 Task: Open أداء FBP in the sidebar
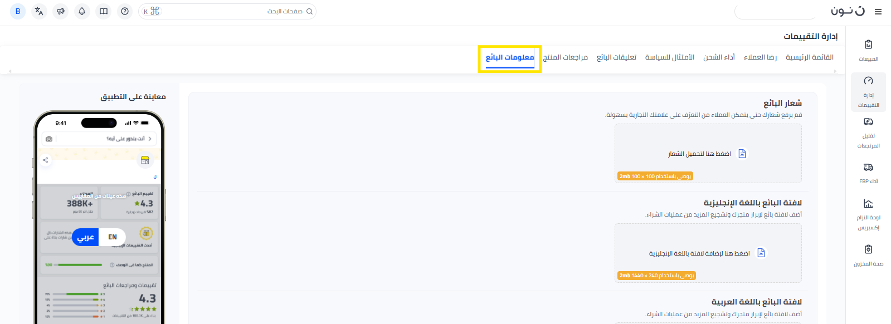(868, 173)
